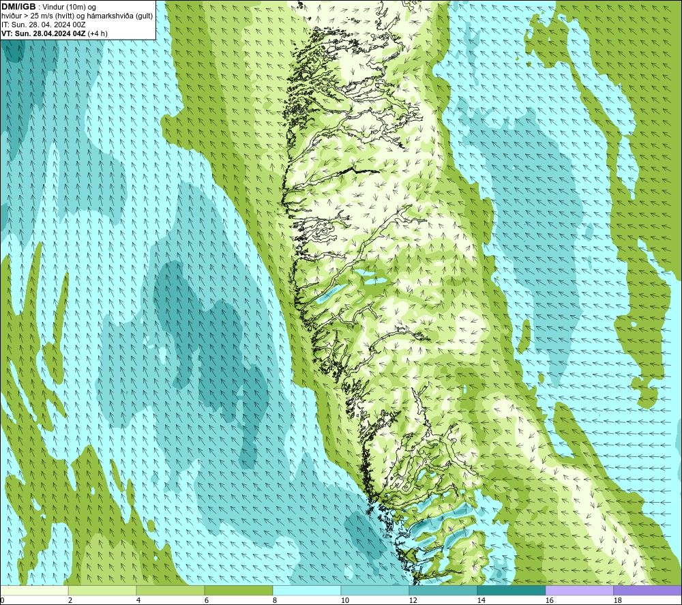This screenshot has height=605, width=682.
Task: Click the '6' scale label
Action: point(207,601)
